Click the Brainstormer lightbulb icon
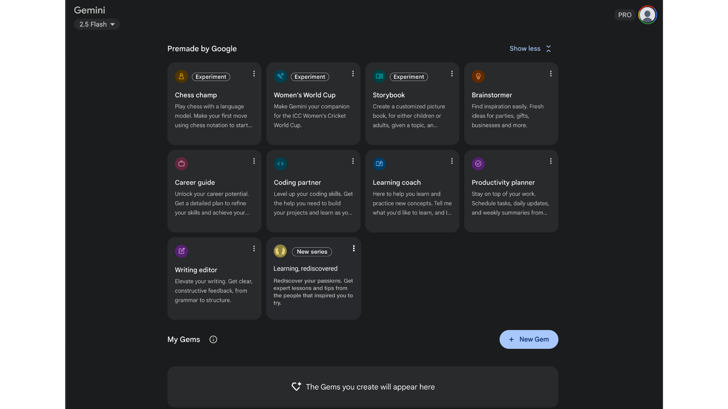728x409 pixels. [478, 76]
